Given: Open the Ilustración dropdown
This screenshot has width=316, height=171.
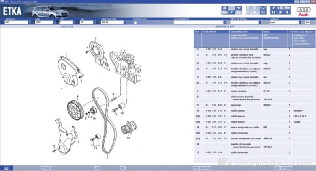Looking at the screenshot, I should coord(125,22).
